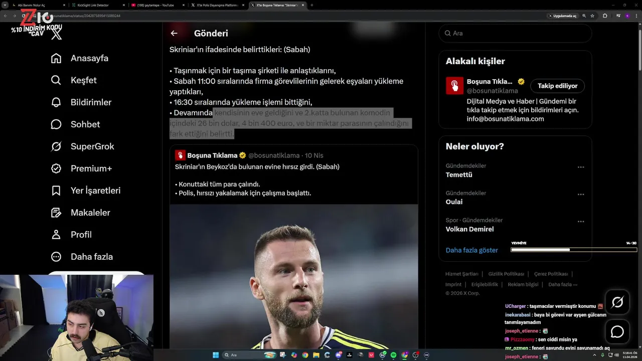Click Boşuna Tıklama avatar in Alakalı kişiler
This screenshot has width=642, height=361.
(454, 86)
